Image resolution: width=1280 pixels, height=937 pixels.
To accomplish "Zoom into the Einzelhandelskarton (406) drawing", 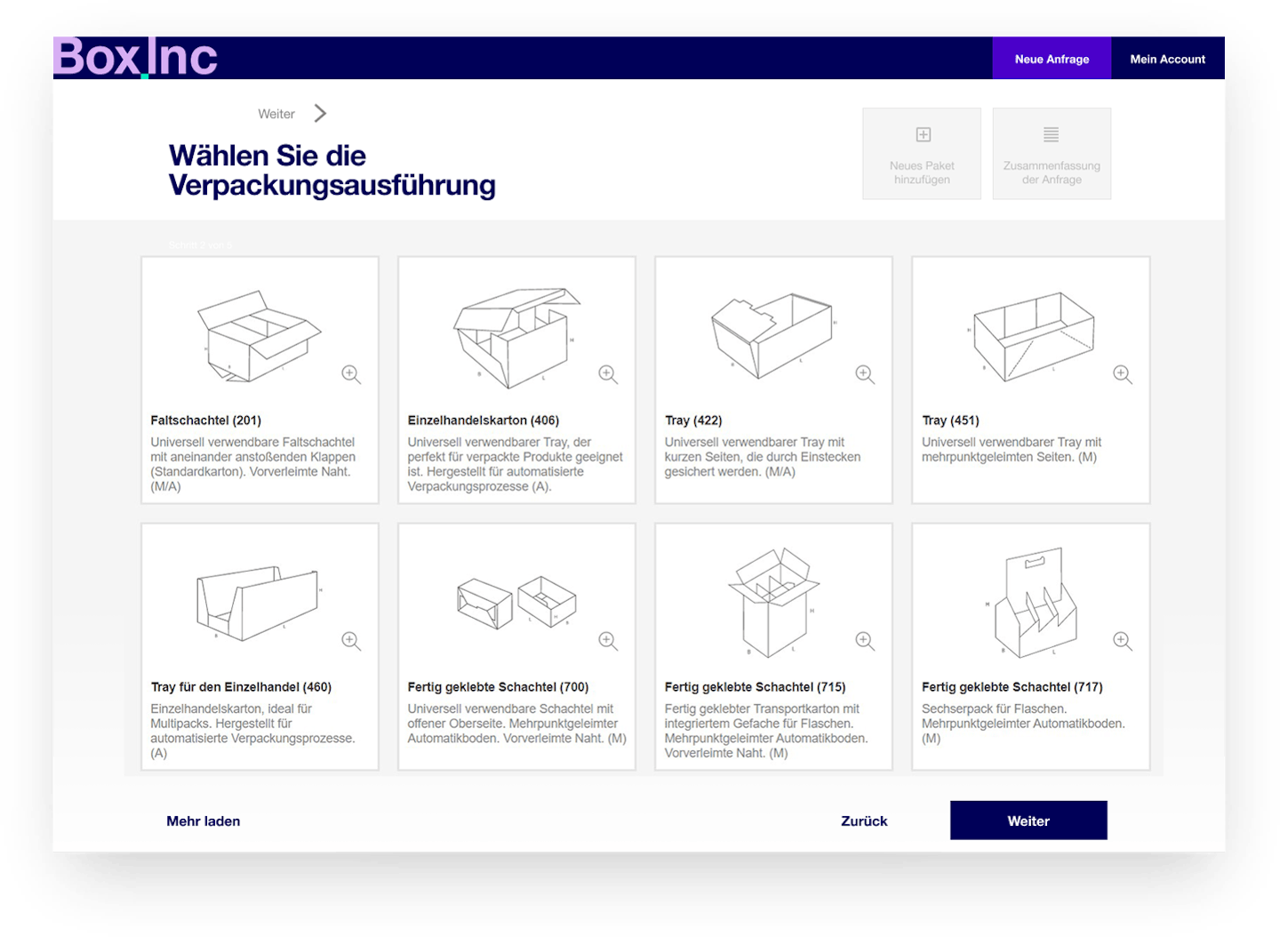I will 608,374.
